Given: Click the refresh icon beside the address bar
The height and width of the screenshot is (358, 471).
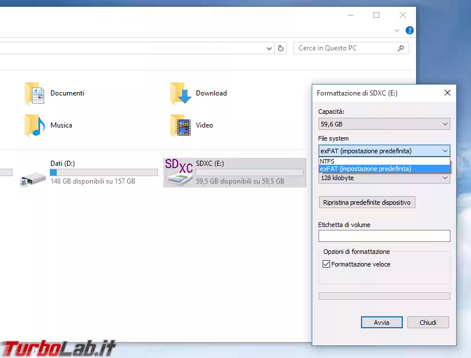Looking at the screenshot, I should (281, 48).
